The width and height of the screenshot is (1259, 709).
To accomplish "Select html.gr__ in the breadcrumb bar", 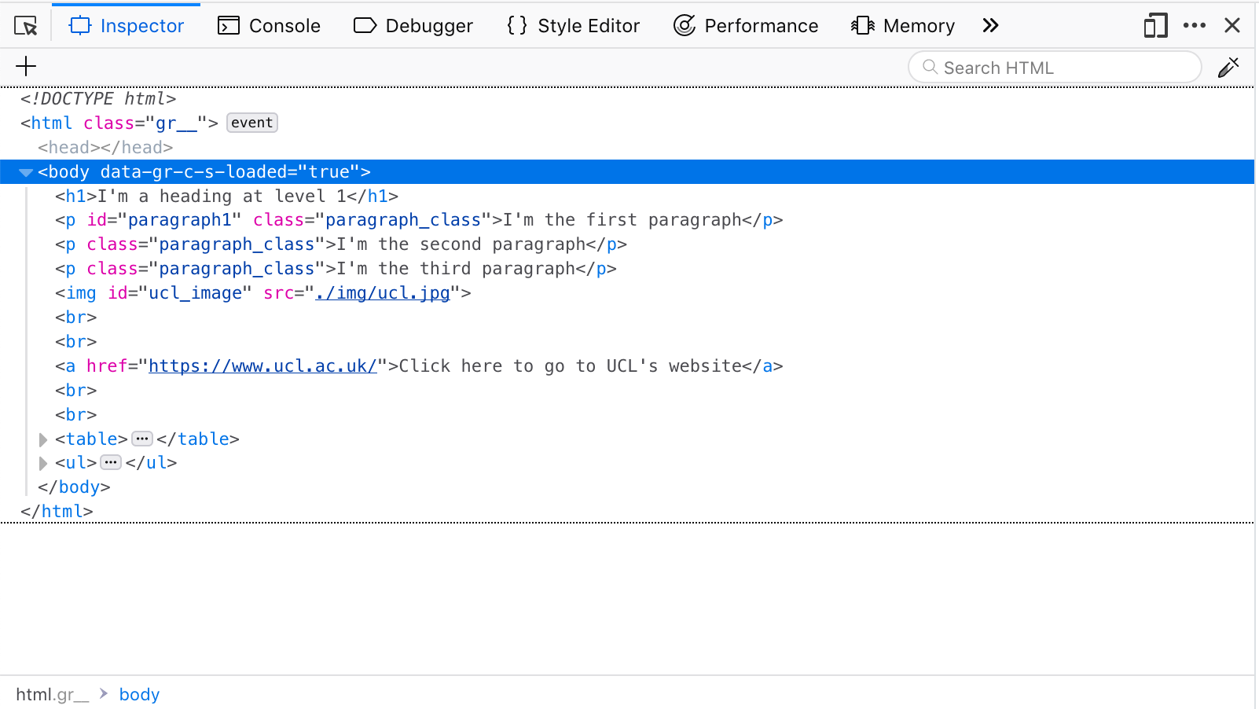I will [x=52, y=695].
